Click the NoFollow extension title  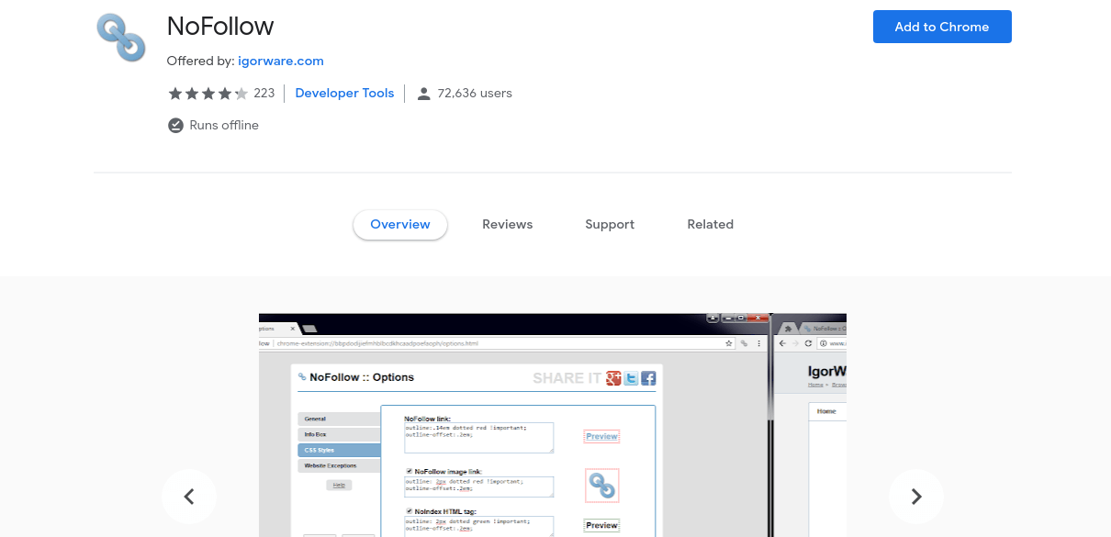[220, 26]
